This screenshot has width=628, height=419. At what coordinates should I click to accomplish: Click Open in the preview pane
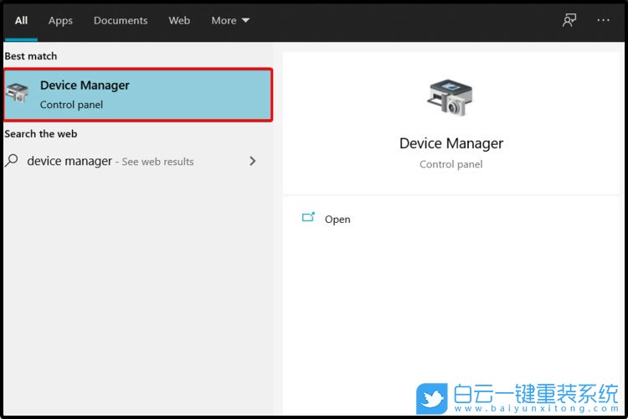[337, 220]
